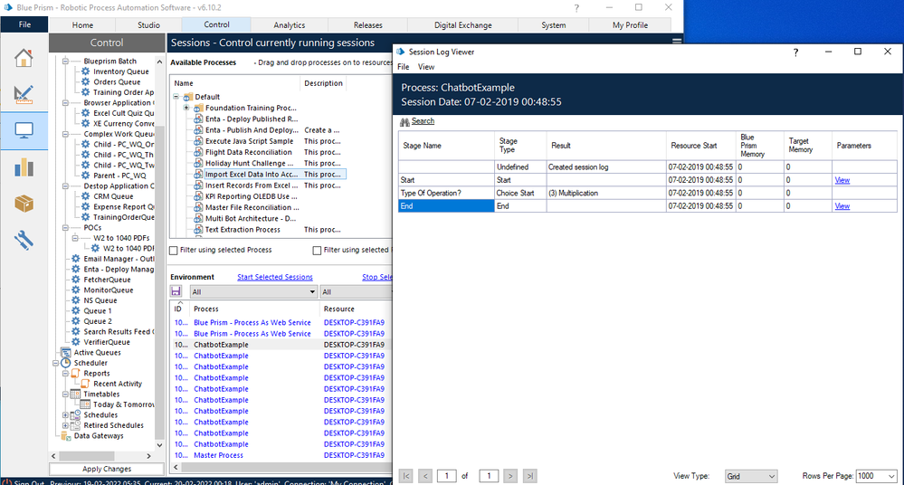The image size is (904, 485).
Task: Collapse the Scheduler tree node
Action: (x=55, y=364)
